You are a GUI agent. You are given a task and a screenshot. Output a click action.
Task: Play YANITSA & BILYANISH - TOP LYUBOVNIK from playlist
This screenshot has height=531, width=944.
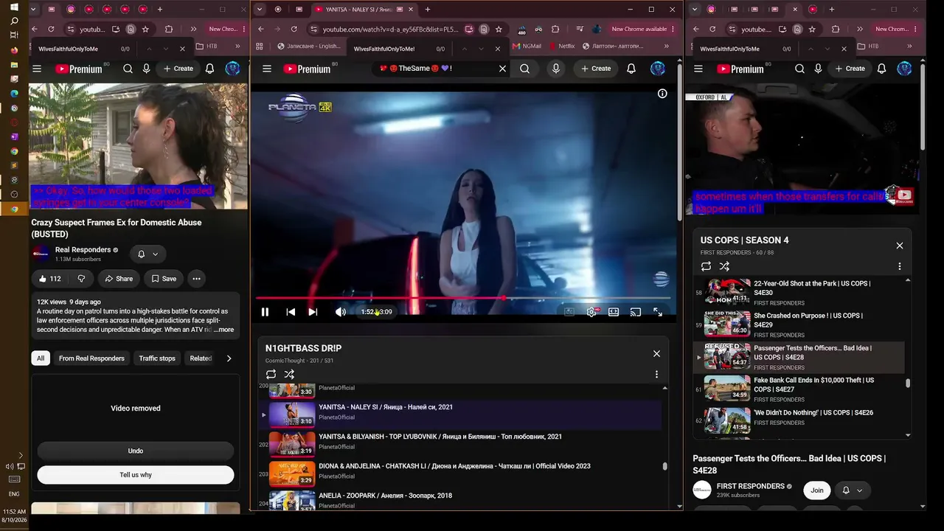pyautogui.click(x=461, y=444)
